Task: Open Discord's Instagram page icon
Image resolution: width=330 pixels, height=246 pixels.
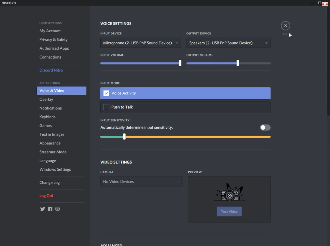Action: pos(58,209)
